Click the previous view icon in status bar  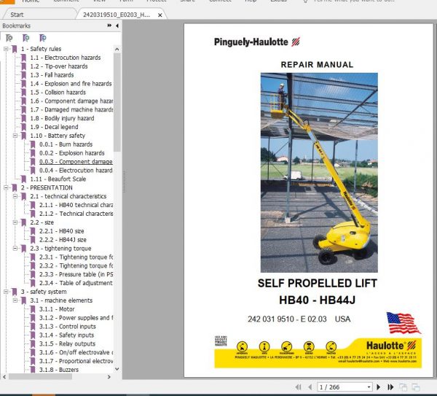click(403, 387)
